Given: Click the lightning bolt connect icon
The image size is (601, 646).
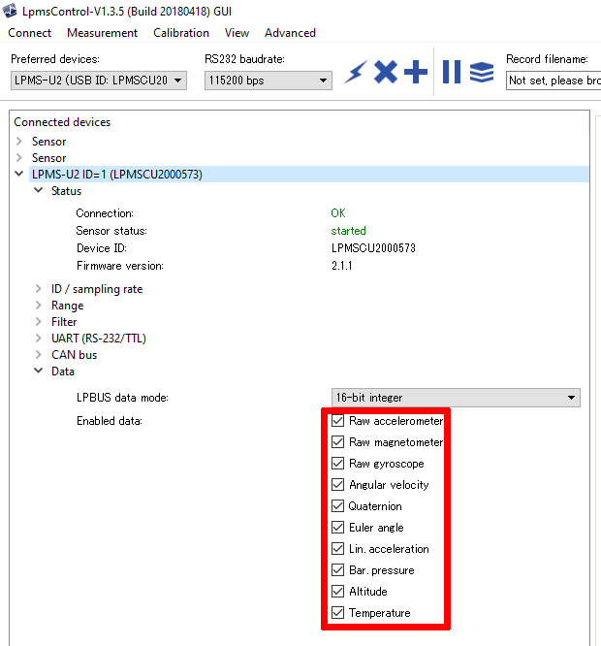Looking at the screenshot, I should 356,73.
